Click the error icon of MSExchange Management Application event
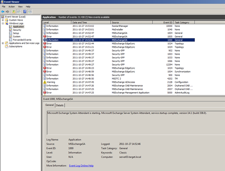The height and width of the screenshot is (171, 225). coord(45,92)
